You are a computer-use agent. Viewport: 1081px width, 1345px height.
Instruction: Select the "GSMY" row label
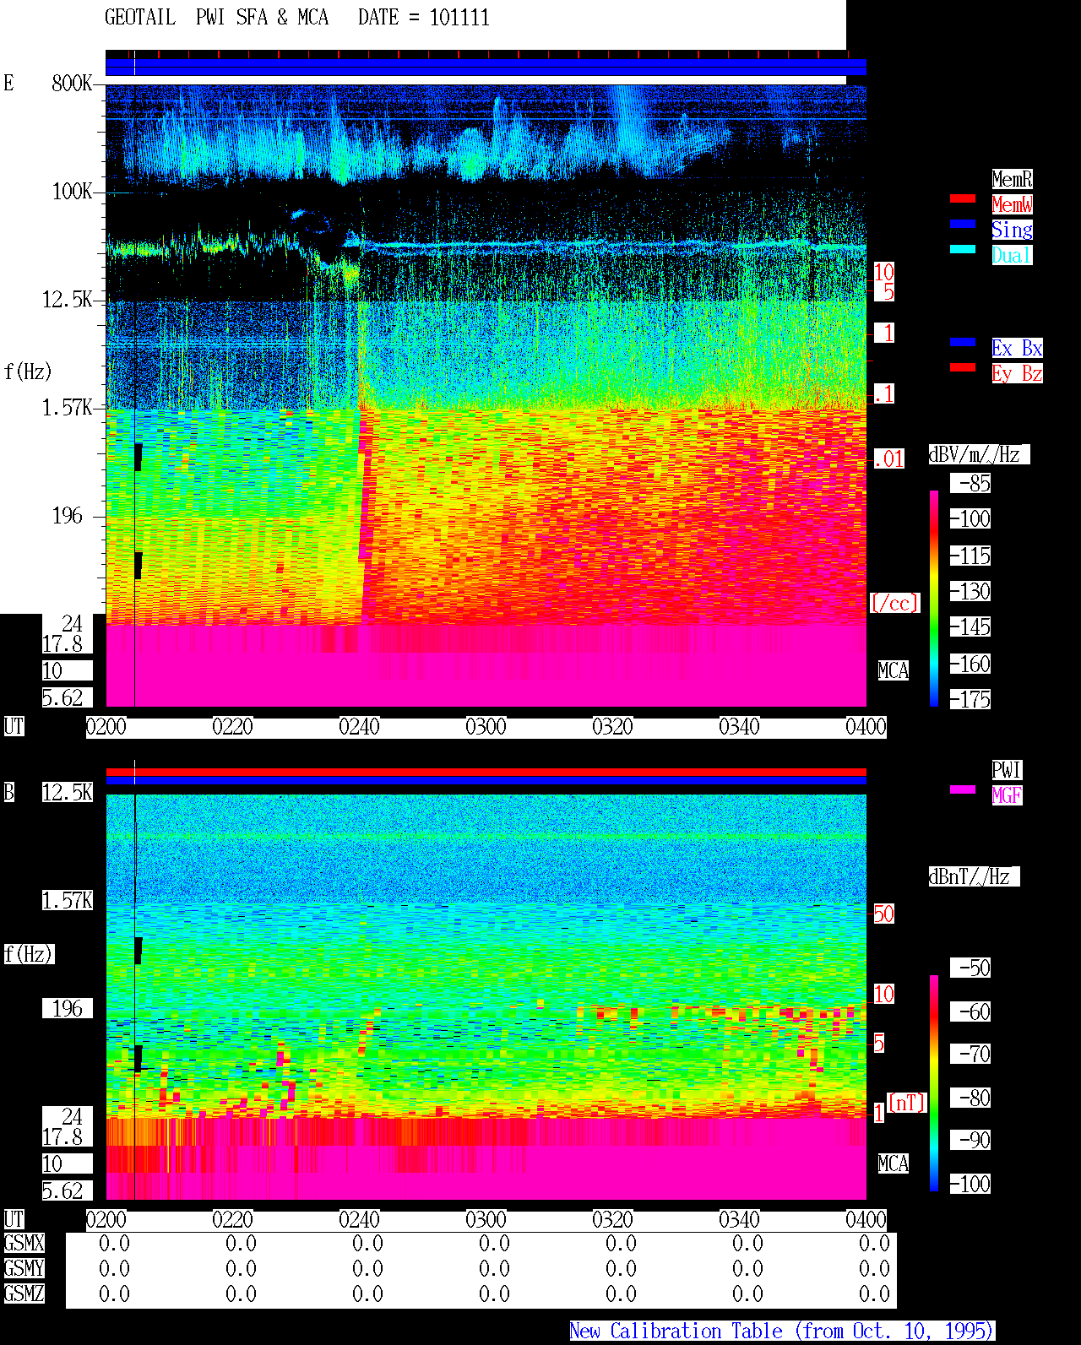24,1268
